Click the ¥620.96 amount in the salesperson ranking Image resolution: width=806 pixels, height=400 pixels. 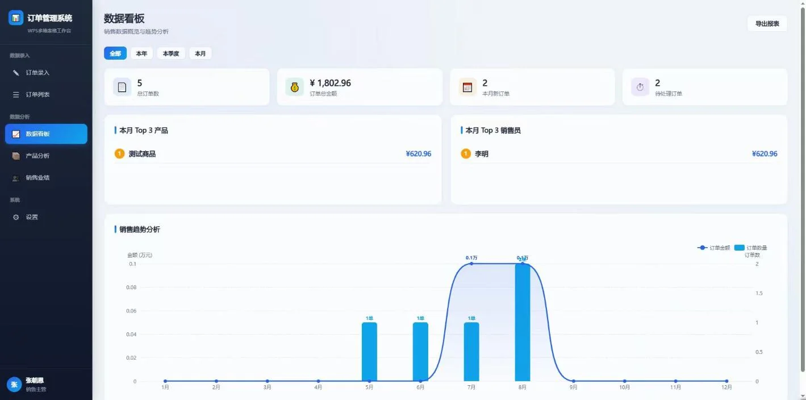point(765,154)
